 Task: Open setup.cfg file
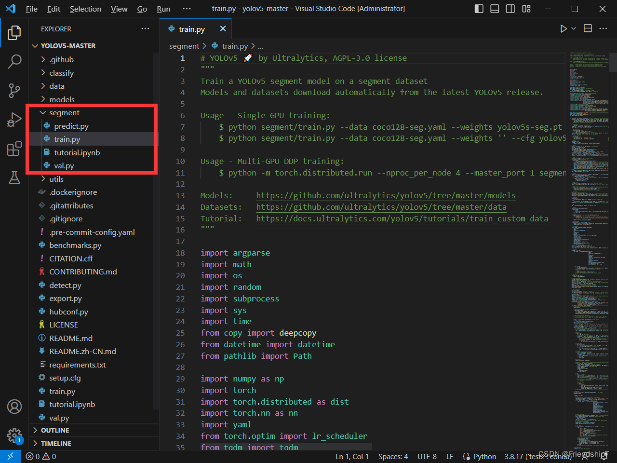[94, 378]
